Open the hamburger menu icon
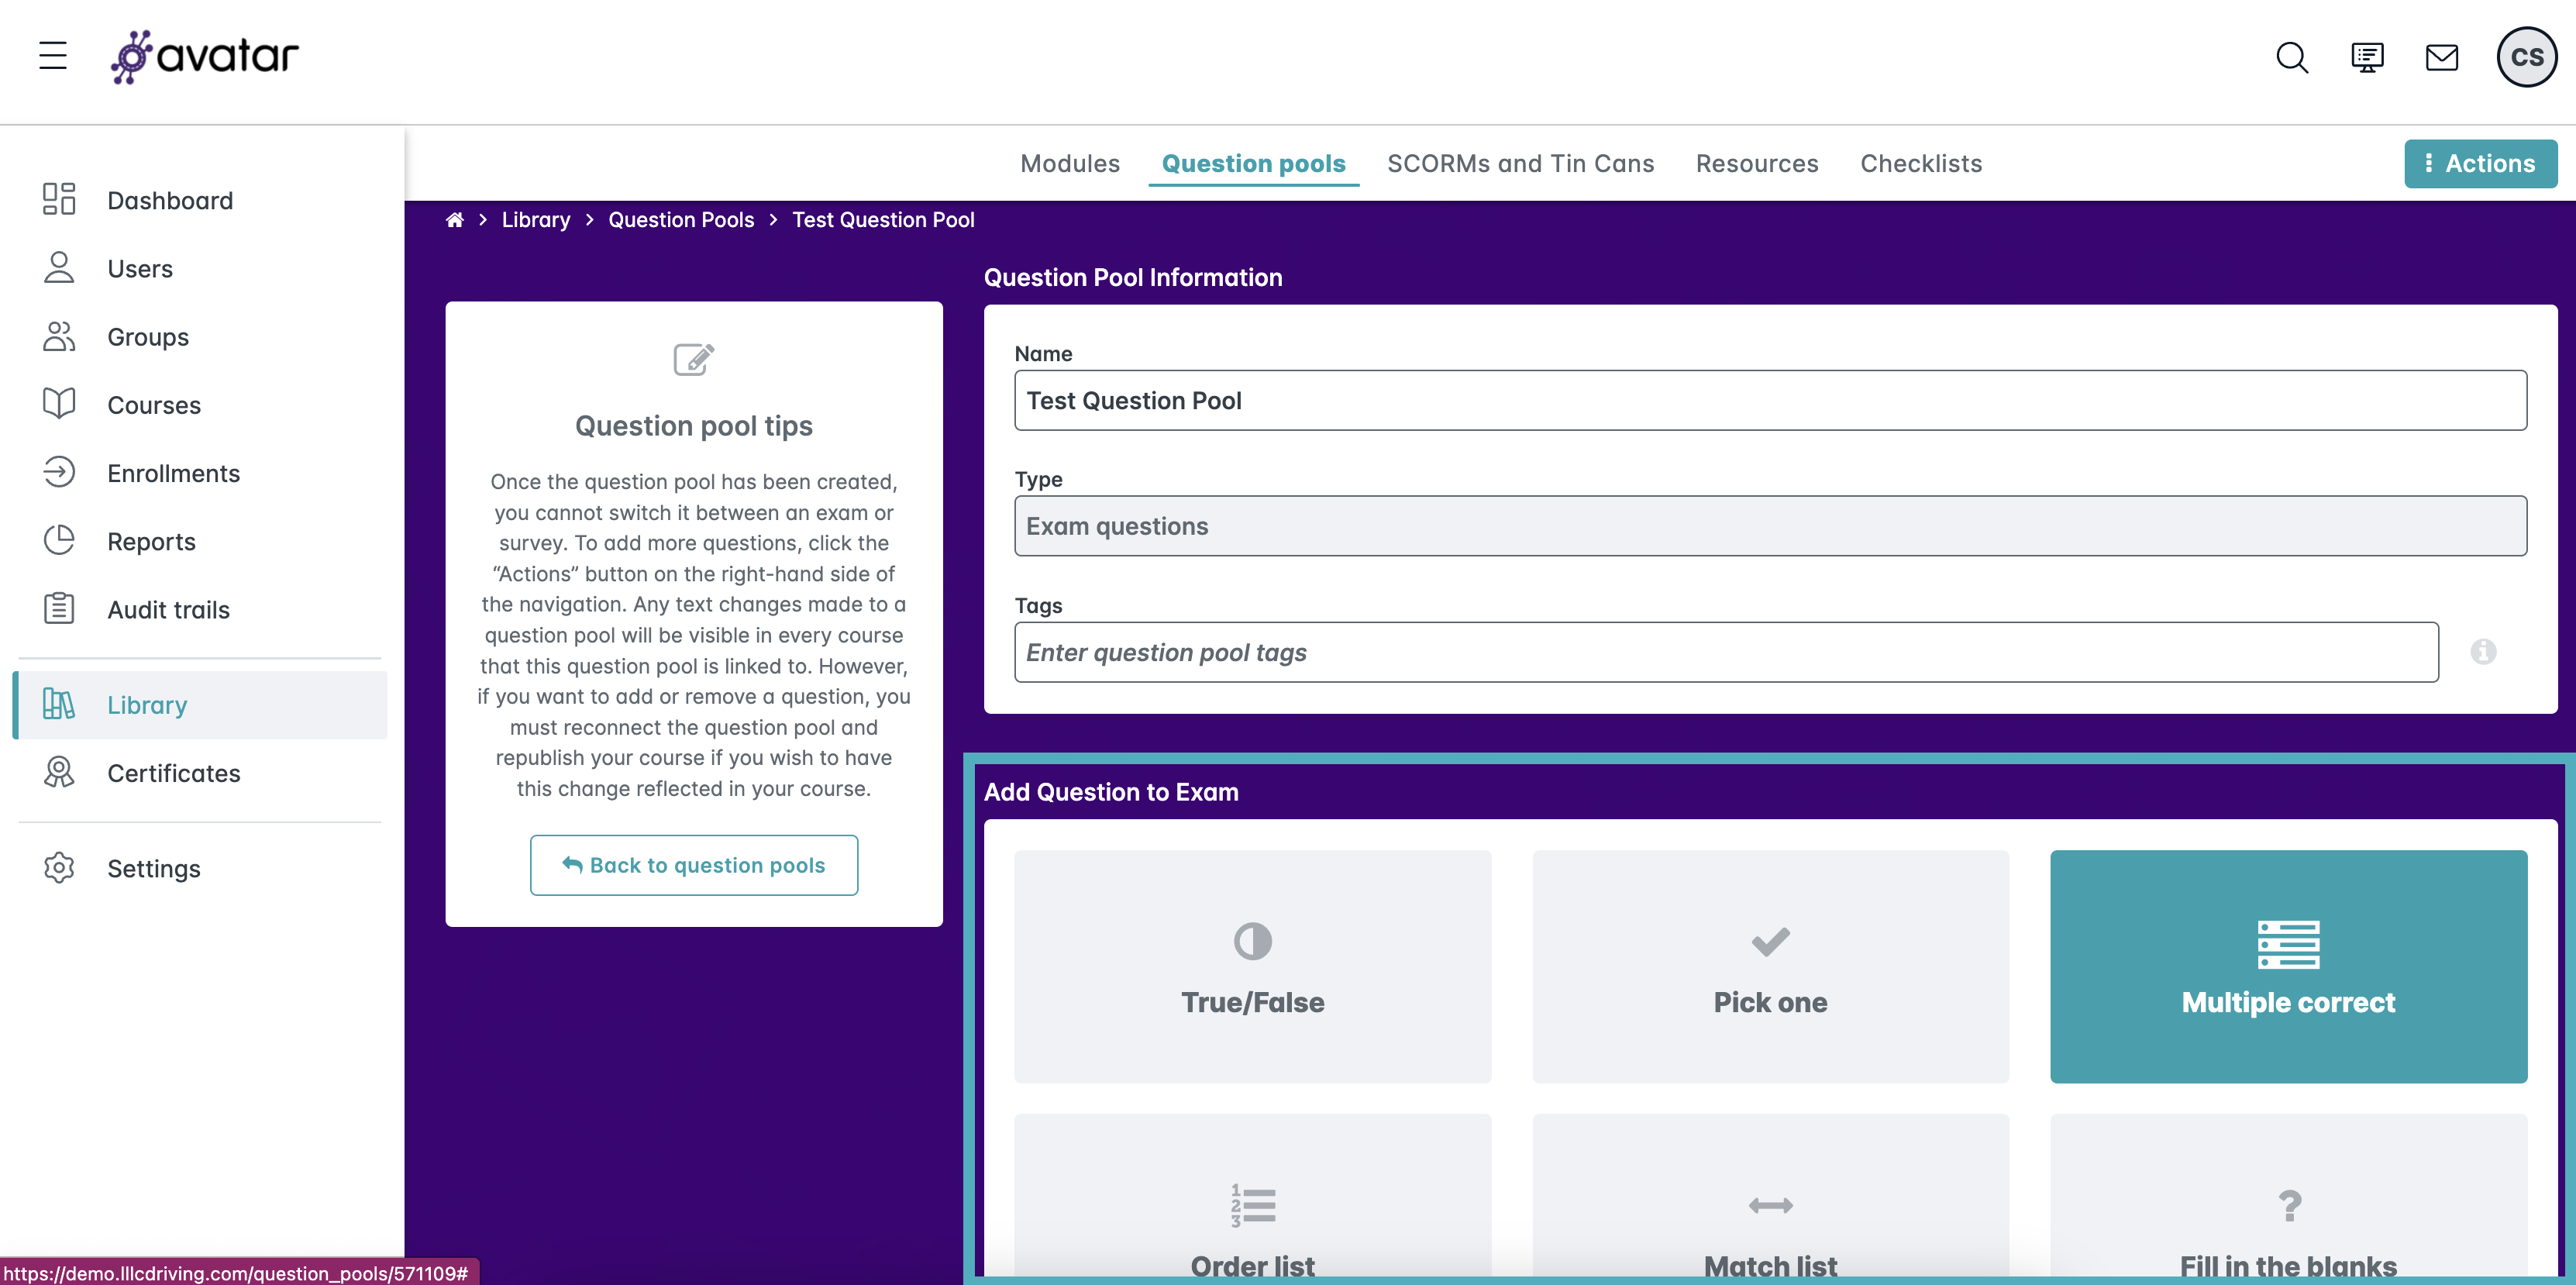 point(53,56)
